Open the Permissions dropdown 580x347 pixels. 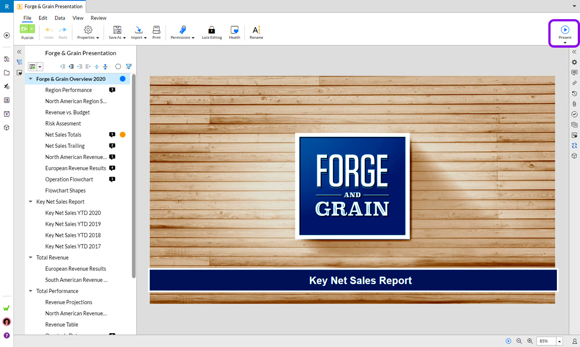[x=182, y=32]
